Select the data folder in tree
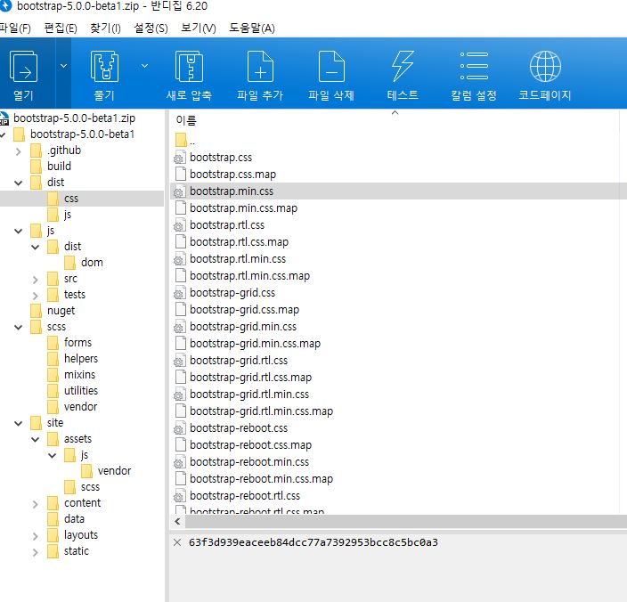This screenshot has width=627, height=602. (x=74, y=519)
